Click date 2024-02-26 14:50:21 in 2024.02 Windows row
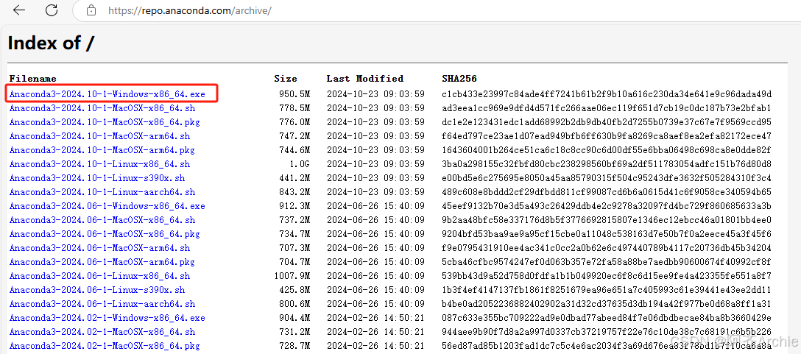 pos(375,318)
